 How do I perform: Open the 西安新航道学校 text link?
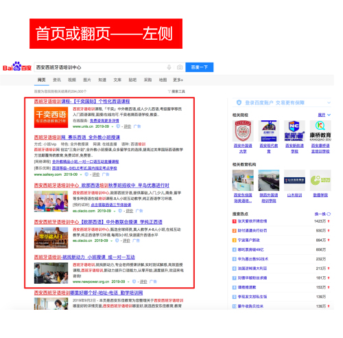point(294,148)
